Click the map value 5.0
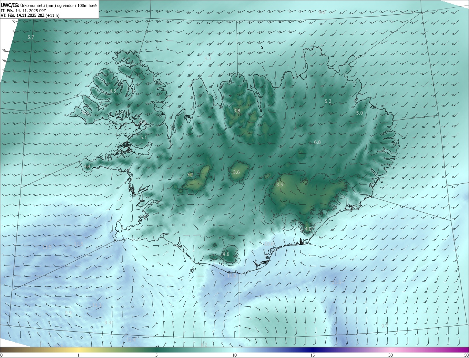 coord(359,113)
